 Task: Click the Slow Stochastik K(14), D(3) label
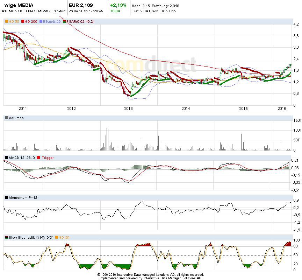click(x=29, y=238)
